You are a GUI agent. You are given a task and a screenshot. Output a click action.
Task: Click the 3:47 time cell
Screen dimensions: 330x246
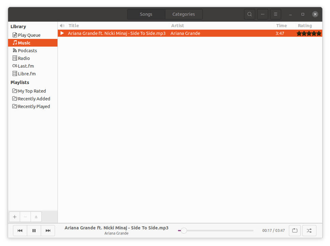[280, 34]
